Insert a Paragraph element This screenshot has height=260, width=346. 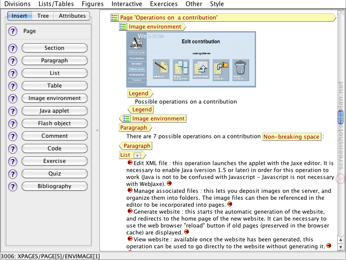tap(54, 61)
